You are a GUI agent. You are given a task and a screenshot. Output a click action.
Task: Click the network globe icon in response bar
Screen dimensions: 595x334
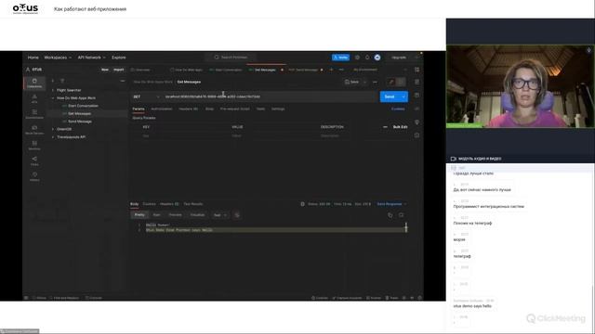pos(302,204)
